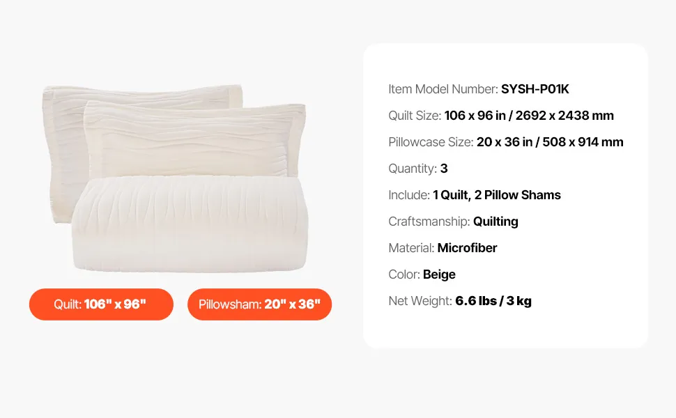
Task: Select the 1 Quilt, 2 Pillow Shams text
Action: point(497,195)
